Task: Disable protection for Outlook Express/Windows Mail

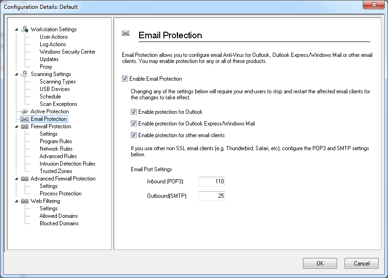Action: click(x=134, y=124)
